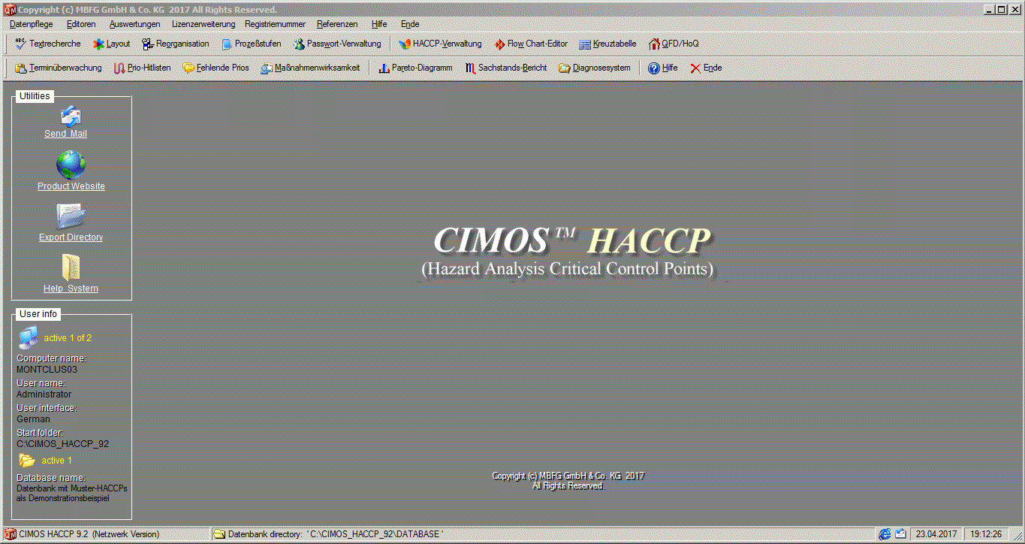Open the Hilfe menu in the menu bar
The width and height of the screenshot is (1025, 544).
[379, 24]
